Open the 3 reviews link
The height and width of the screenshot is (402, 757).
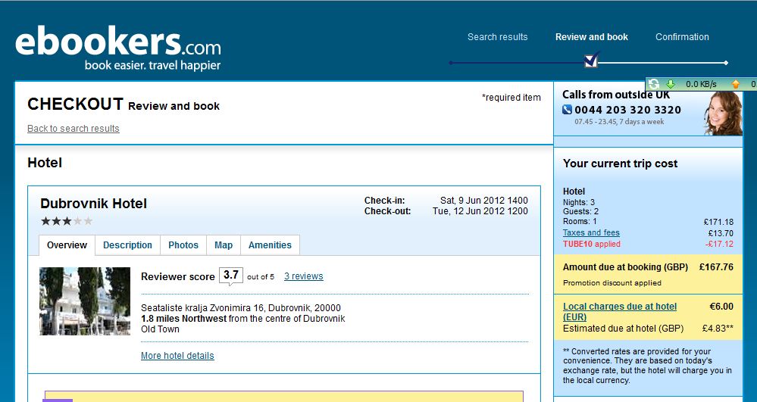[x=304, y=276]
